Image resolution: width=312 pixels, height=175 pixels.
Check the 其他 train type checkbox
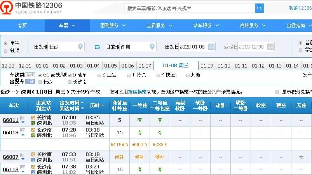pyautogui.click(x=188, y=75)
